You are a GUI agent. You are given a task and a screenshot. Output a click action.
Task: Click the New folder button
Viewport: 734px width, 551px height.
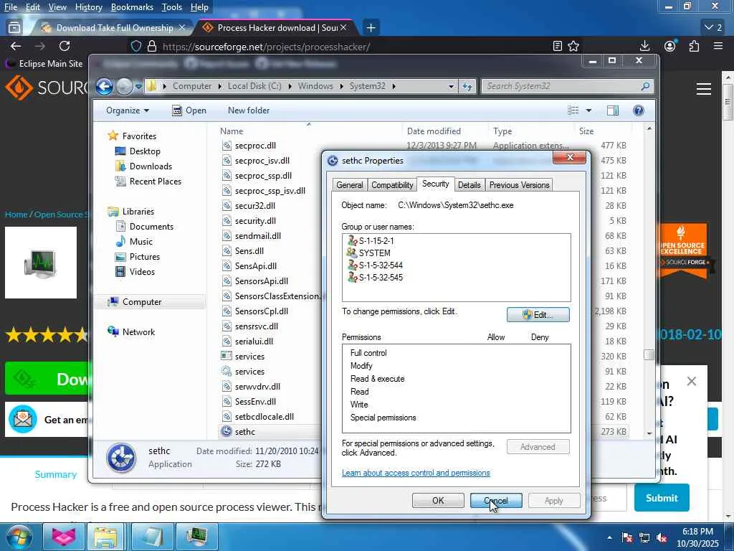249,110
